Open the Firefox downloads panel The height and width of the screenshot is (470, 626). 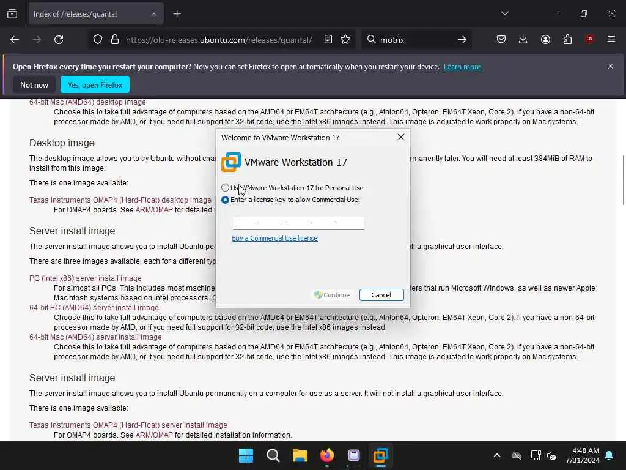pos(523,39)
